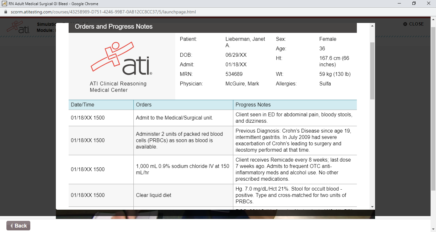
Task: Select the '1,000 mL 0.9% sodium chloride IV' order
Action: pyautogui.click(x=183, y=170)
